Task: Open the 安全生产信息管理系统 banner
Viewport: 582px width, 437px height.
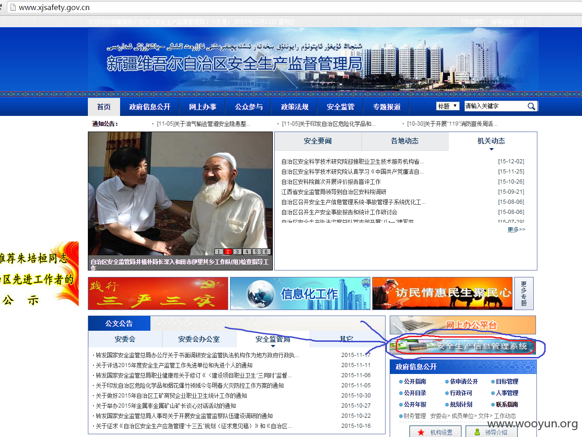Action: click(463, 346)
